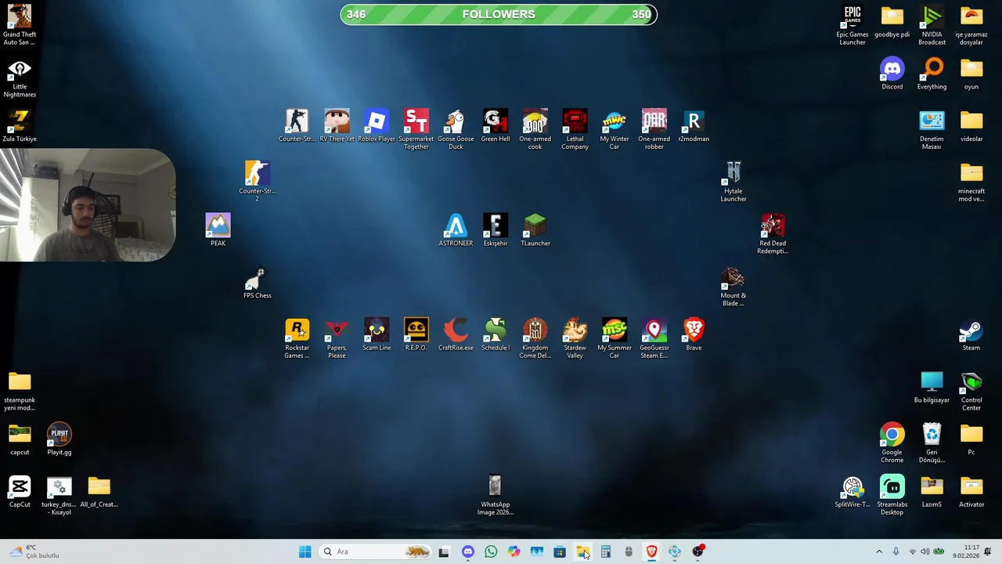Launch Scam Line shortcut
This screenshot has width=1002, height=564.
(377, 334)
